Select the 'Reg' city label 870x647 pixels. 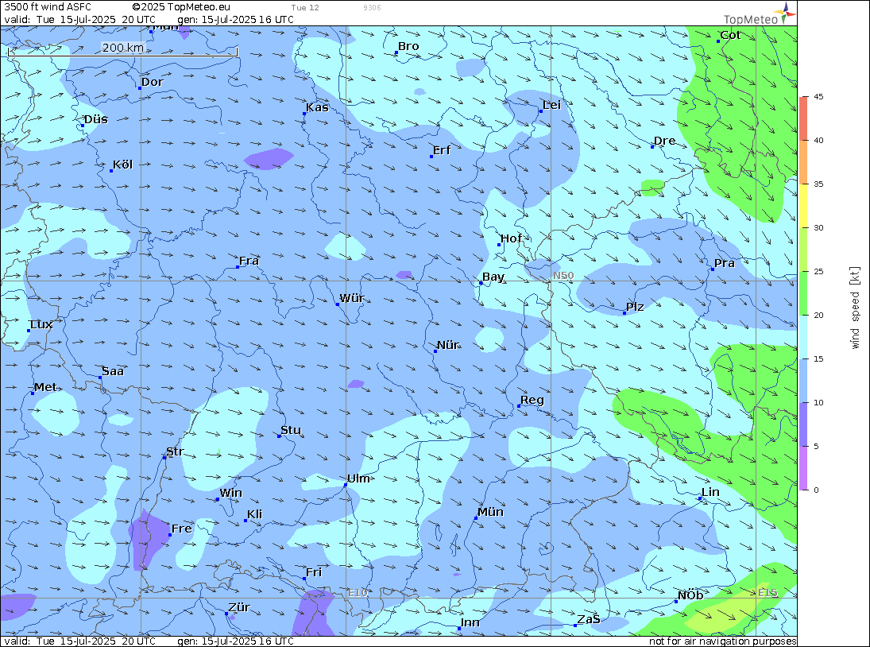(532, 400)
